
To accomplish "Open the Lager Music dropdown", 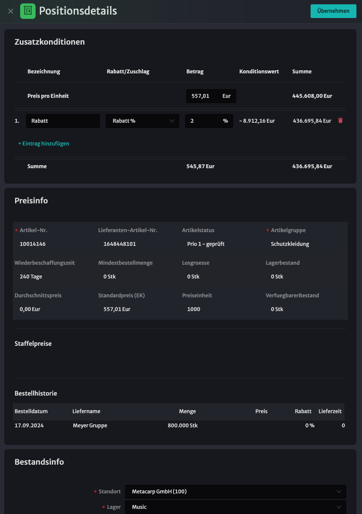I will [x=235, y=507].
